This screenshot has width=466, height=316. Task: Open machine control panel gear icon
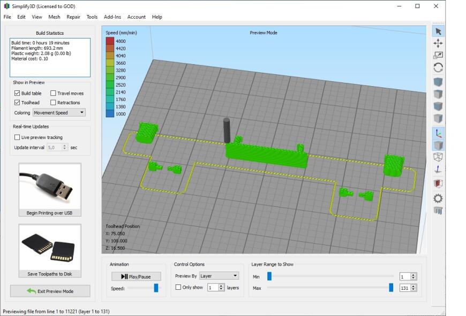(x=438, y=198)
